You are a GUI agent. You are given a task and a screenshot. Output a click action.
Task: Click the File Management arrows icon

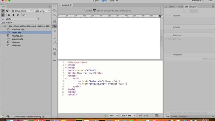(54, 15)
